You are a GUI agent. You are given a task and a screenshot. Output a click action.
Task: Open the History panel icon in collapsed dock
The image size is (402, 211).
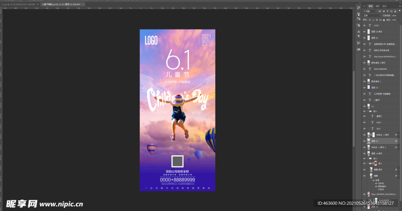click(x=359, y=8)
